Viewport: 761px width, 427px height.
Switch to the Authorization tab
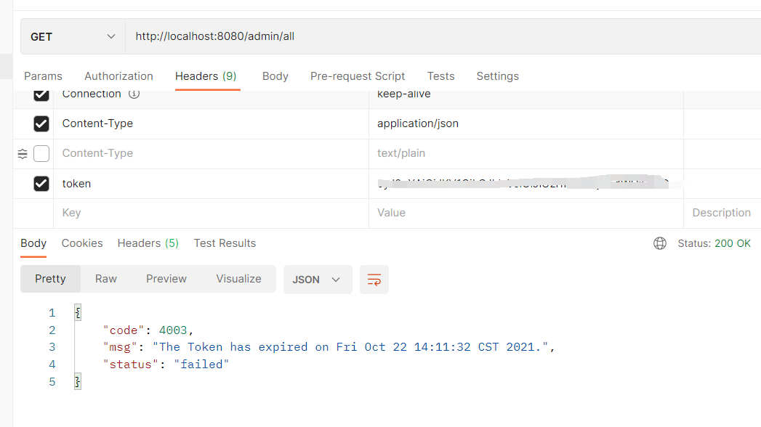tap(118, 76)
